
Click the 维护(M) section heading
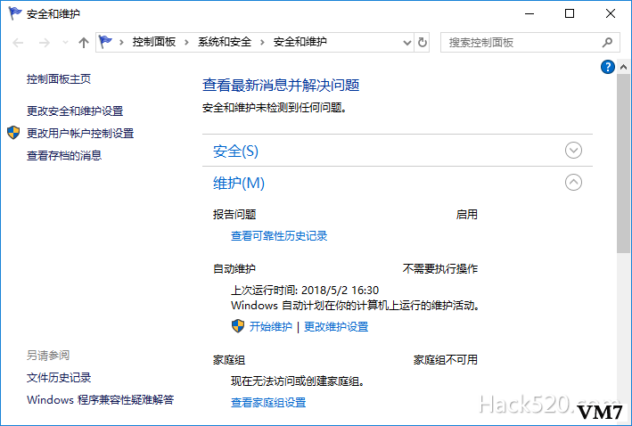coord(239,183)
